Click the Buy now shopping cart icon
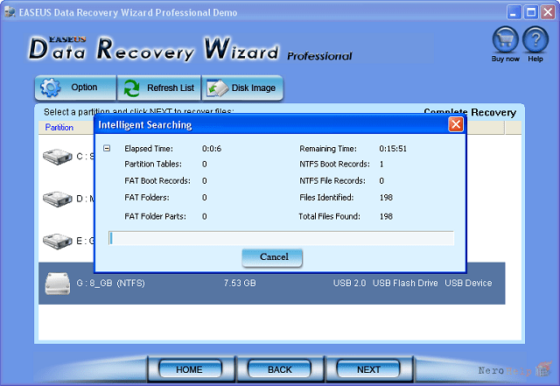This screenshot has height=386, width=560. click(x=505, y=40)
